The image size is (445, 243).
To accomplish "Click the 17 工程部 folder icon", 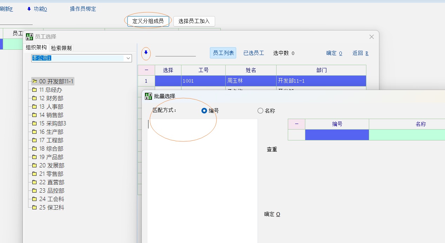I will point(34,140).
